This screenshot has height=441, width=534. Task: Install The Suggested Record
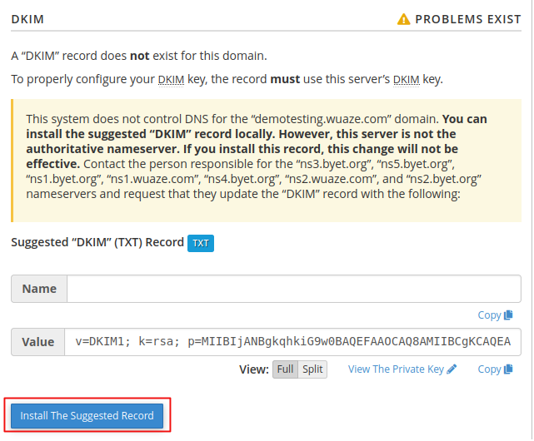[x=87, y=415]
